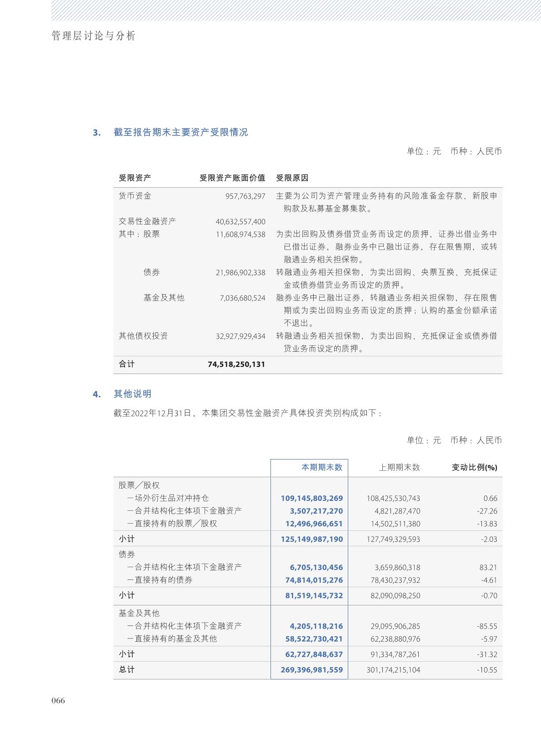Click the 上期期末数 column header

[x=399, y=467]
